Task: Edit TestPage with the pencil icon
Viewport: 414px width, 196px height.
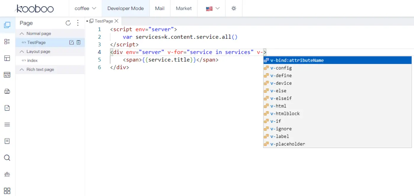Action: click(x=71, y=43)
